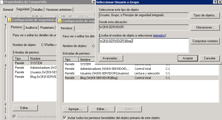Click Editar button next to Agregar
Image resolution: width=222 pixels, height=120 pixels.
[x=102, y=109]
